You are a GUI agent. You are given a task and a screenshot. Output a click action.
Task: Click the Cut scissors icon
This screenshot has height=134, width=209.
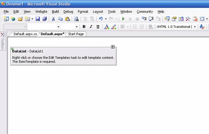coord(53,19)
